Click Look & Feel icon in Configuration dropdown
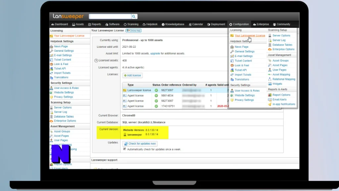This screenshot has height=191, width=339. click(232, 65)
